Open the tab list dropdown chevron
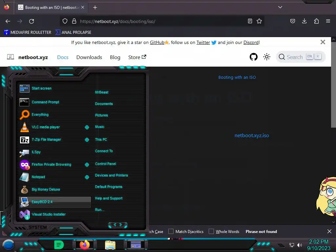Image resolution: width=336 pixels, height=252 pixels. (x=280, y=7)
